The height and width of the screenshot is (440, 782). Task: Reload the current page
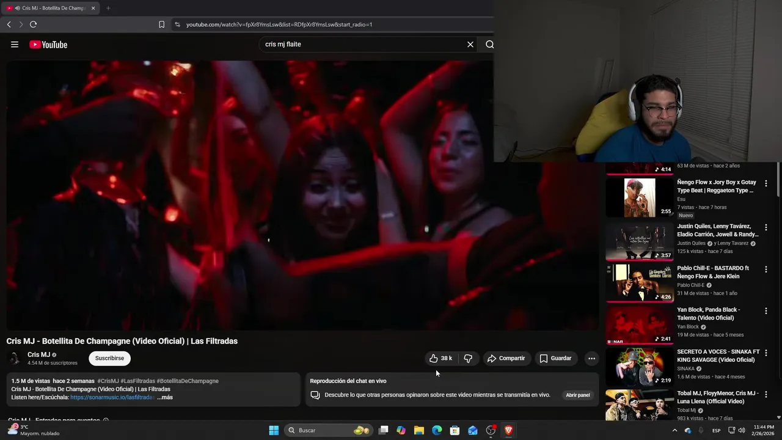coord(33,24)
